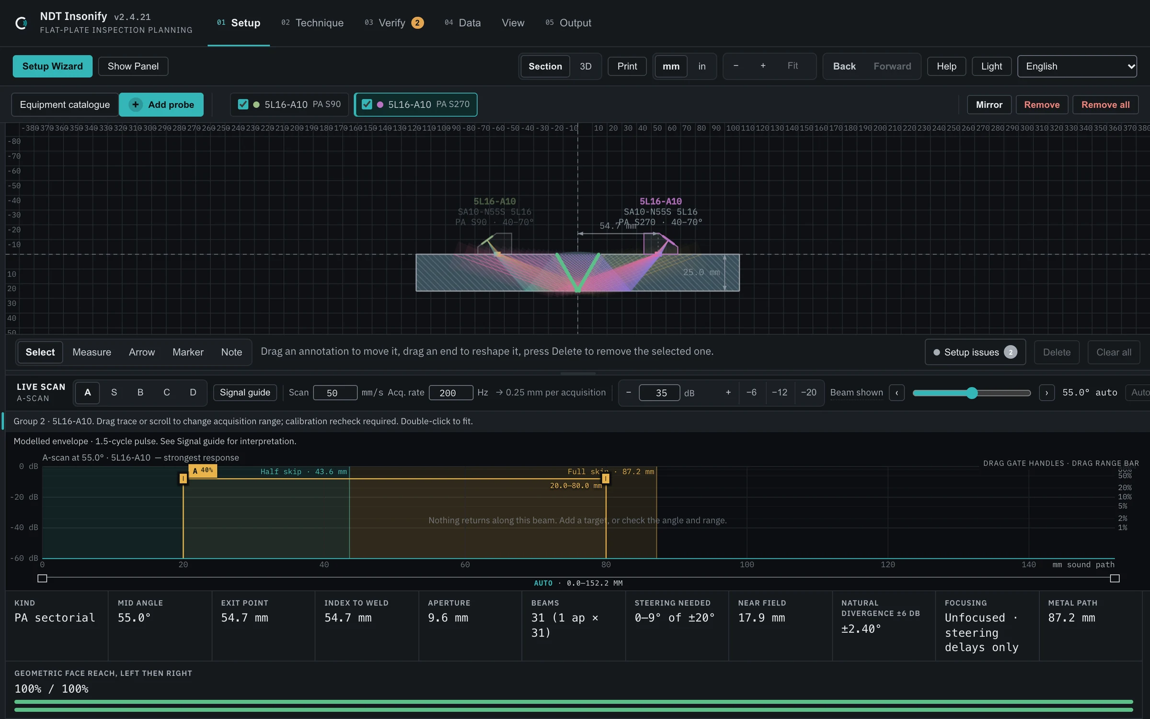This screenshot has height=719, width=1150.
Task: Click the left range bar handle
Action: (x=42, y=579)
